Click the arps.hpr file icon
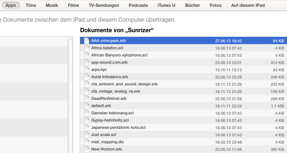This screenshot has width=287, height=153. [86, 69]
